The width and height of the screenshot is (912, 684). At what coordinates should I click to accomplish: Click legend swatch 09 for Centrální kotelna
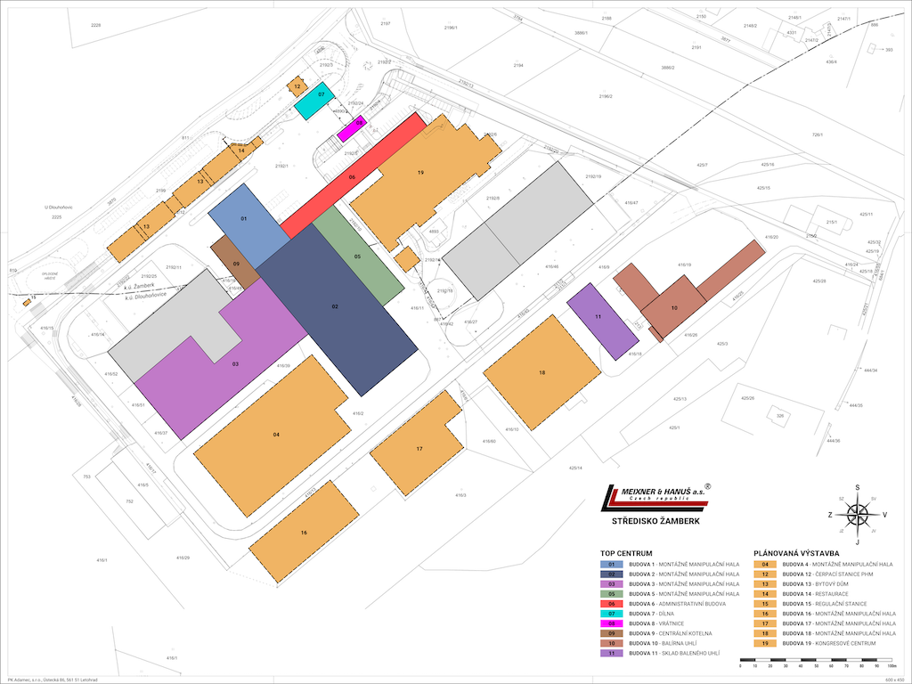612,633
